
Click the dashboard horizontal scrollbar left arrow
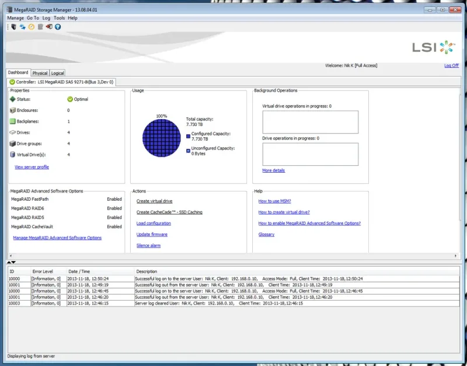(x=11, y=256)
